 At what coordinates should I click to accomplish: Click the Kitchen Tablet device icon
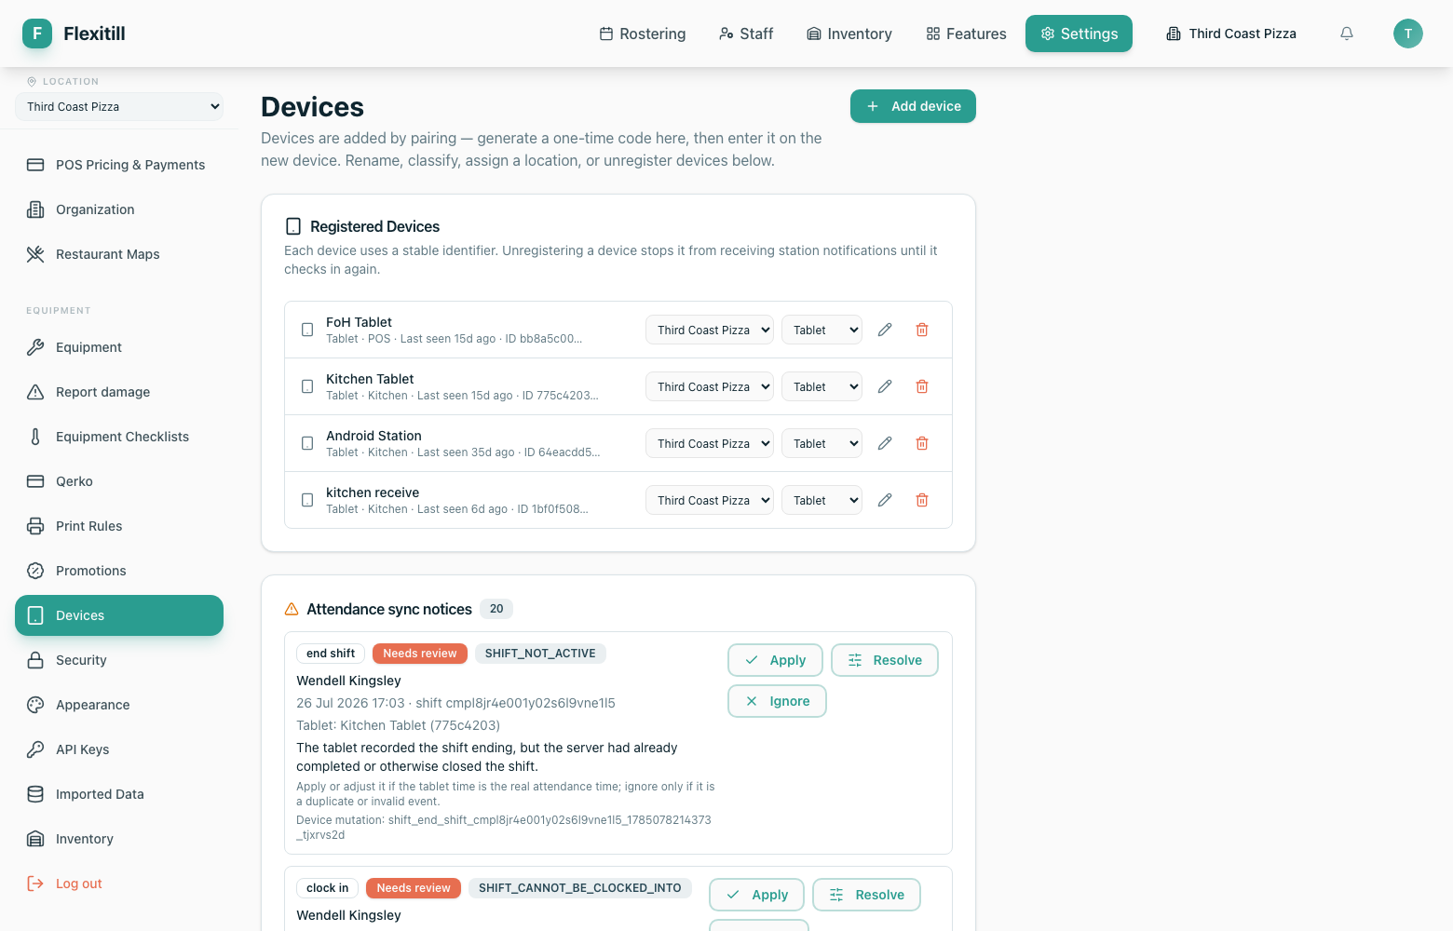307,386
